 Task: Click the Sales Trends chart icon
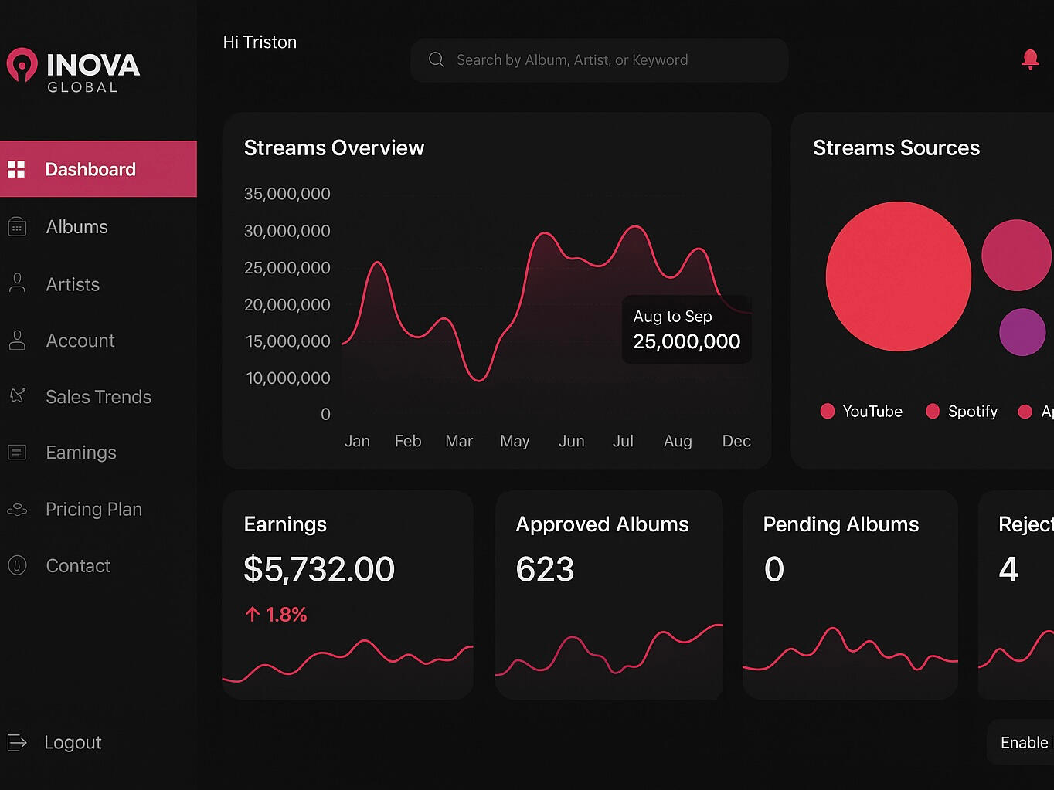pos(17,396)
